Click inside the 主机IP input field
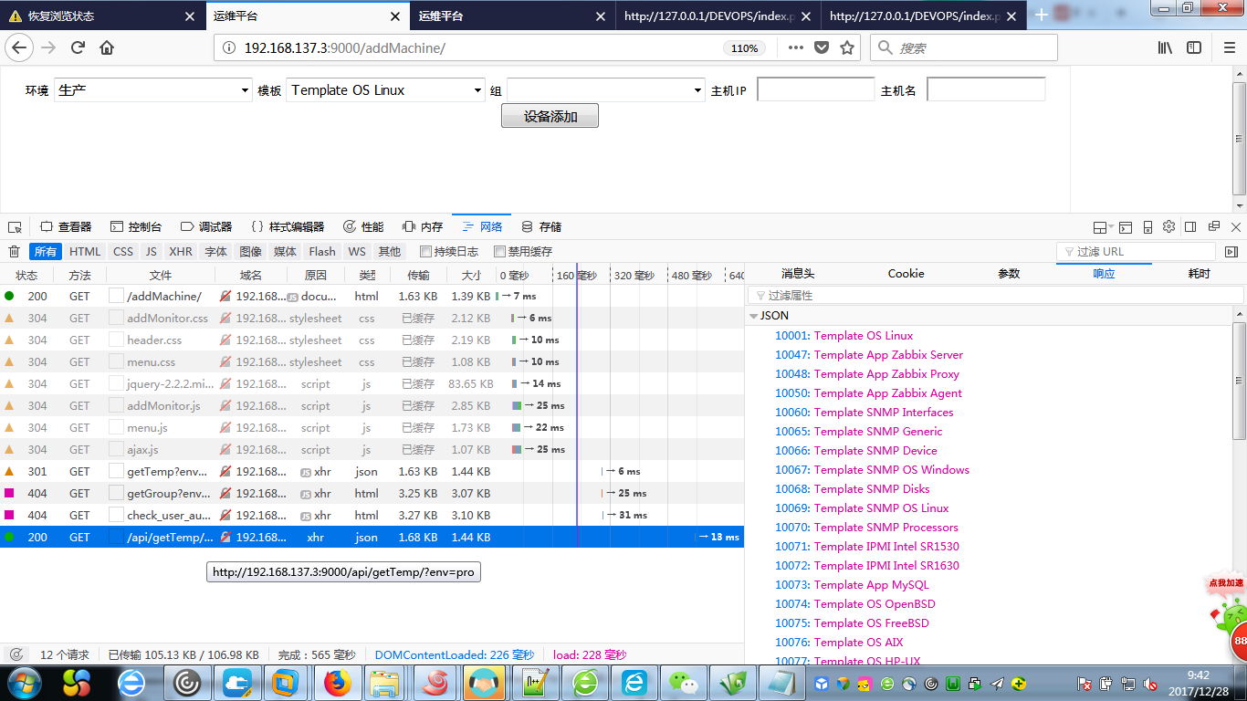The image size is (1247, 701). point(816,89)
